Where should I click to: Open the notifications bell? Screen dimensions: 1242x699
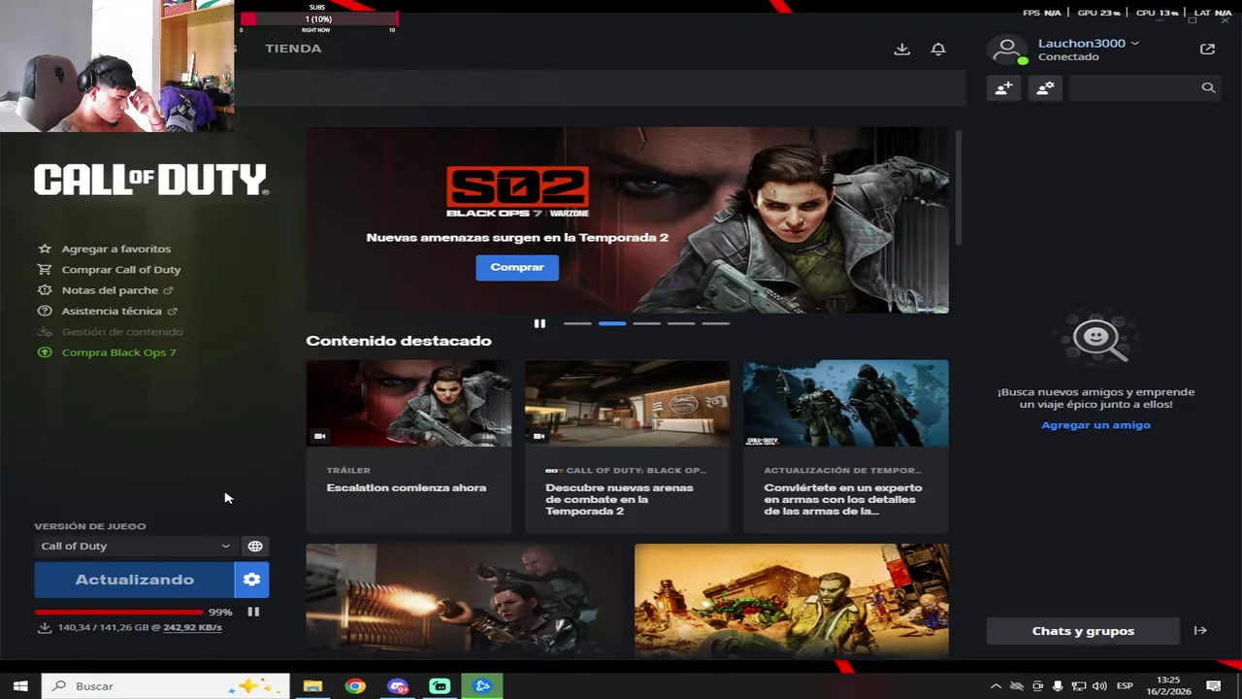point(938,49)
